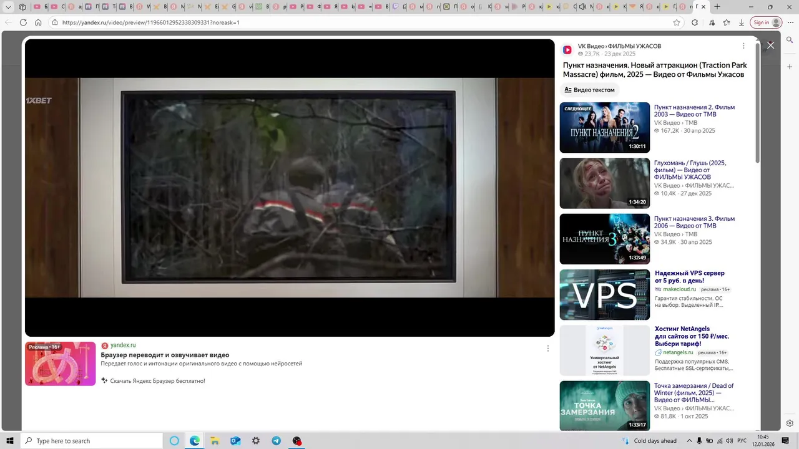Visit netangels.ru advertiser link
The image size is (799, 449).
[679, 352]
